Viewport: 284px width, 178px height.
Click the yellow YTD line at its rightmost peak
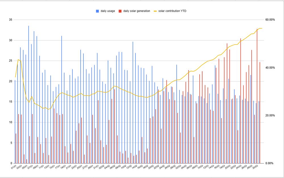point(261,28)
